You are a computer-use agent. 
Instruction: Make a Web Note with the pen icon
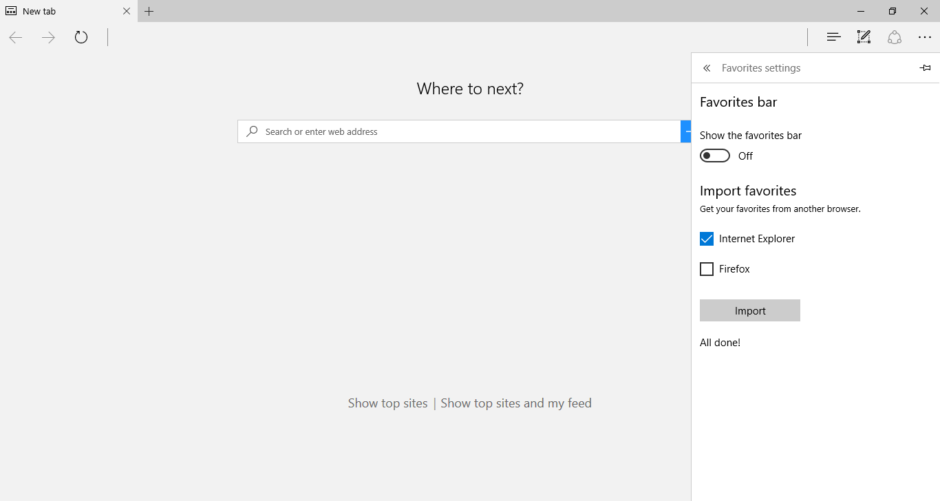[x=864, y=37]
